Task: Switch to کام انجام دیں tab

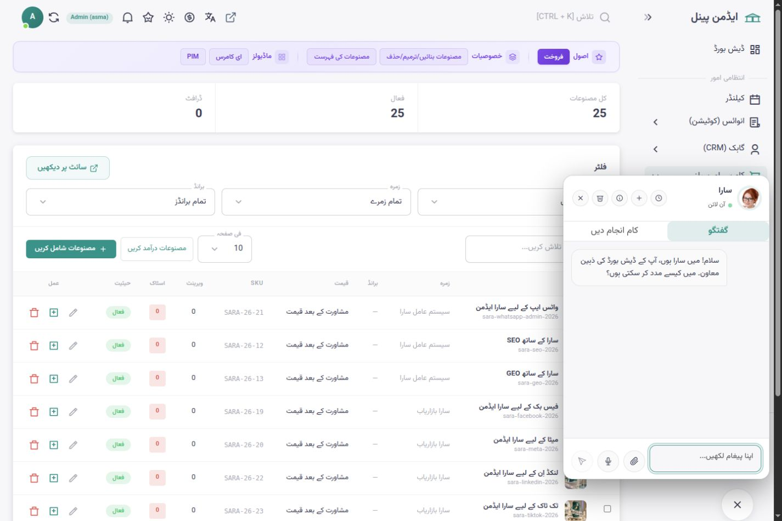Action: (615, 231)
